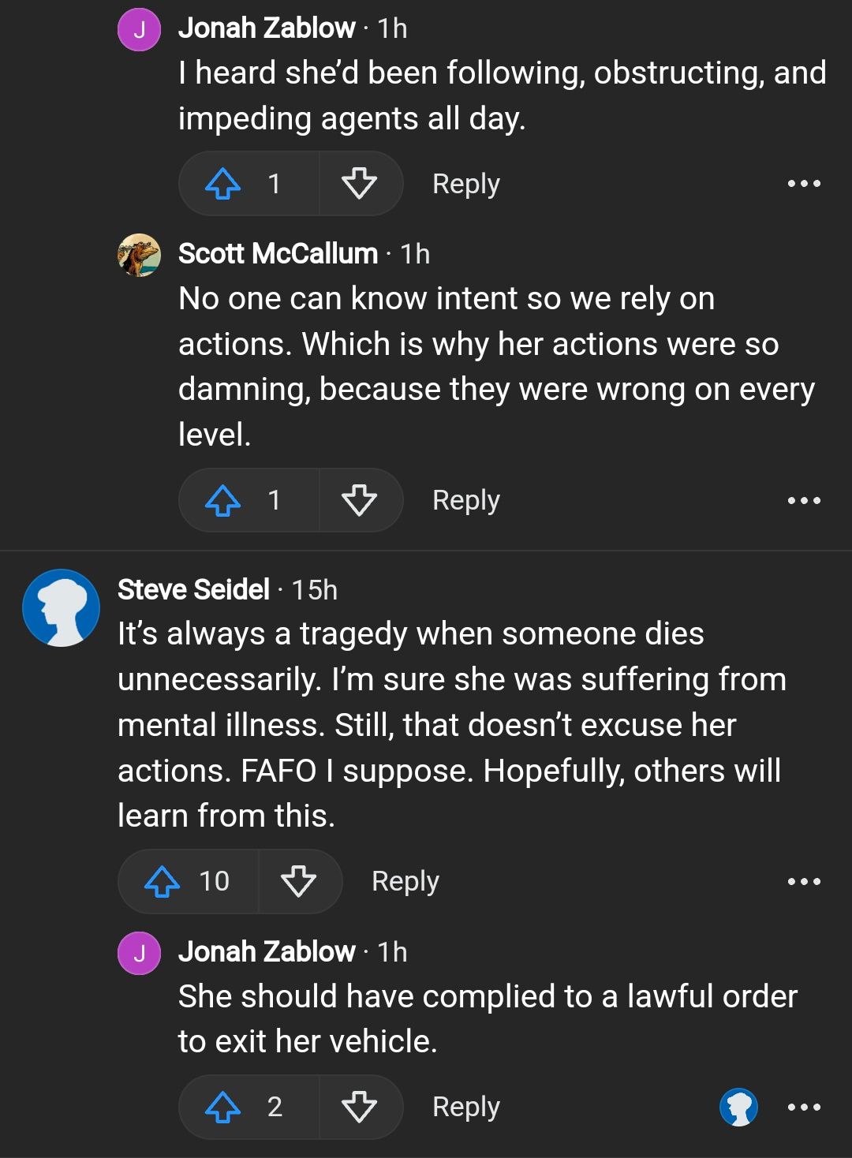Viewport: 852px width, 1158px height.
Task: Upvote Jonah's comment about lawful order
Action: (x=223, y=1107)
